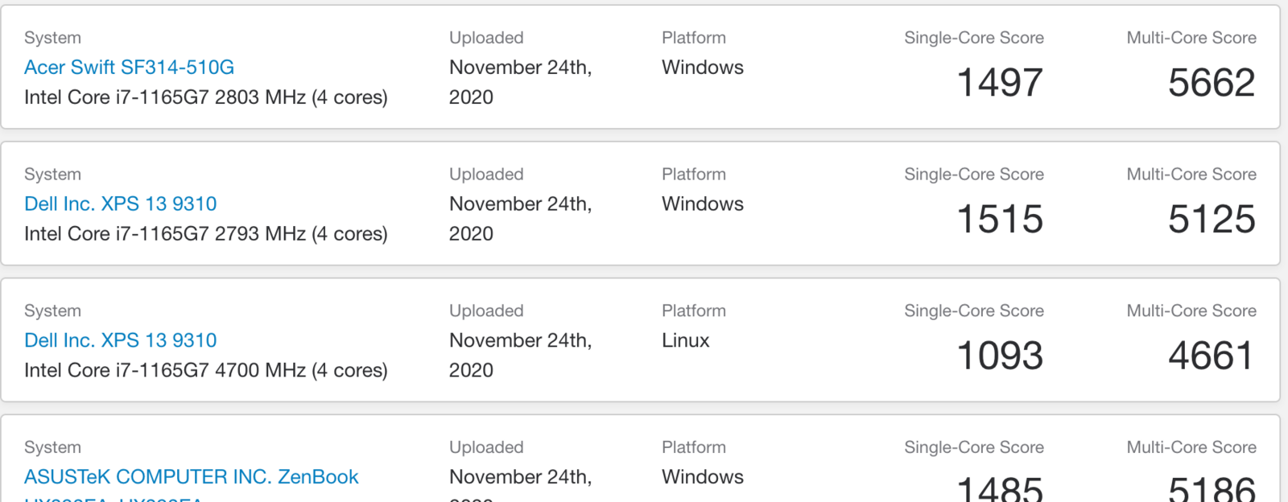1288x502 pixels.
Task: Click the Acer Swift entry's upload date
Action: pyautogui.click(x=521, y=82)
